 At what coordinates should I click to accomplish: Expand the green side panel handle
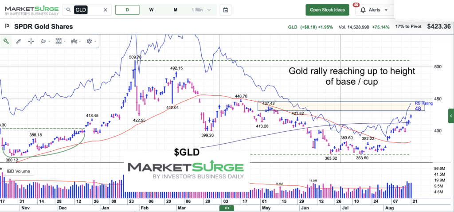click(x=451, y=116)
